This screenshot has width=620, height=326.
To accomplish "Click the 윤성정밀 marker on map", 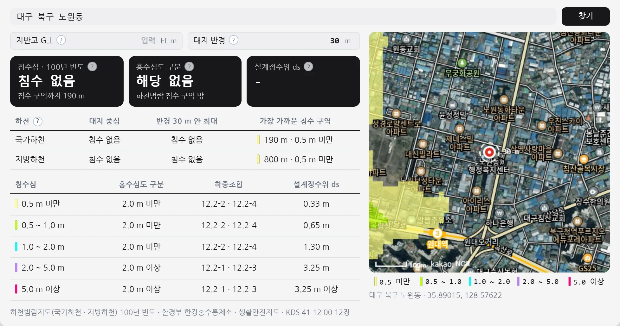I will (452, 105).
